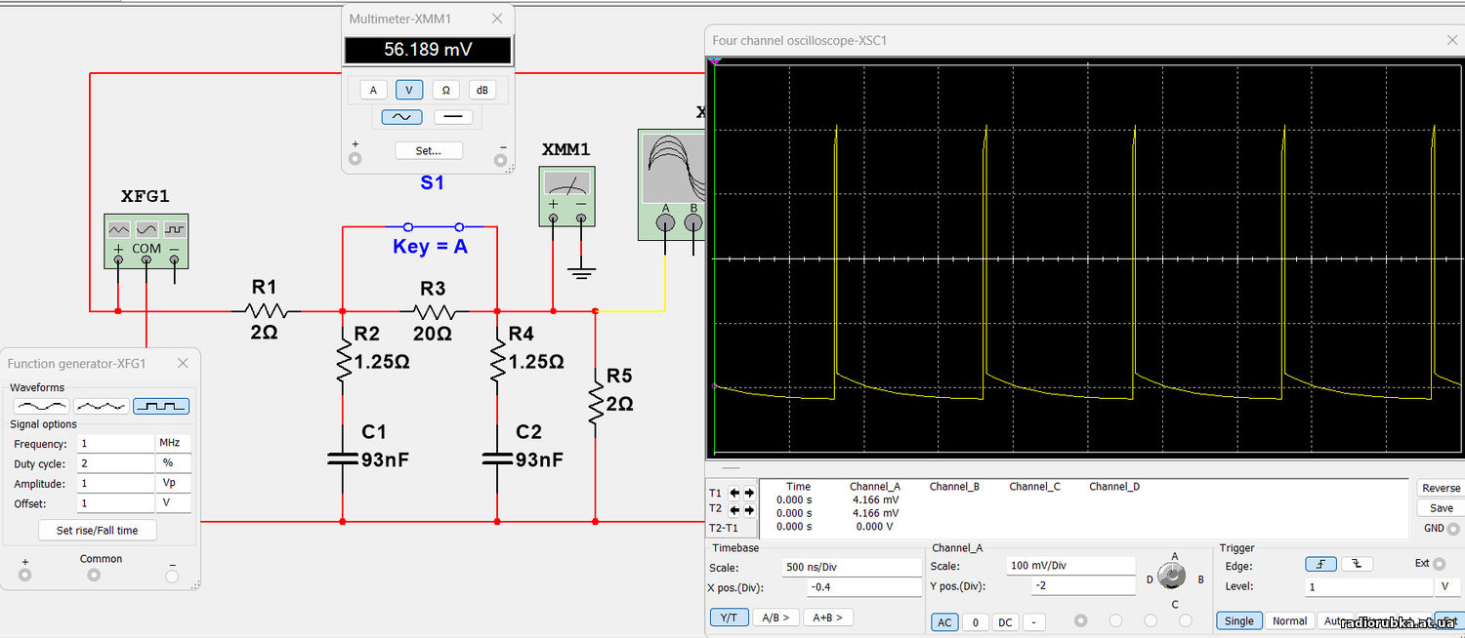
Task: Open the Vp amplitude unit dropdown
Action: [174, 483]
